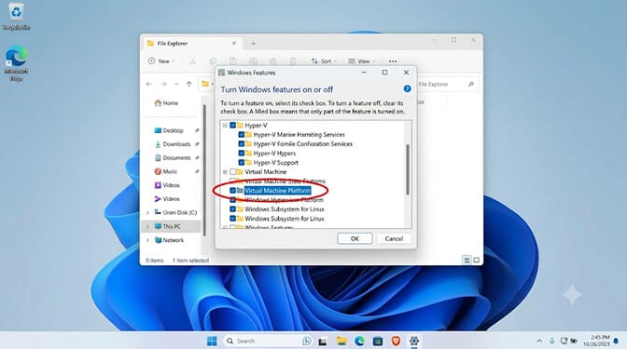Open the help icon in Windows Features
The width and height of the screenshot is (627, 349).
[407, 88]
